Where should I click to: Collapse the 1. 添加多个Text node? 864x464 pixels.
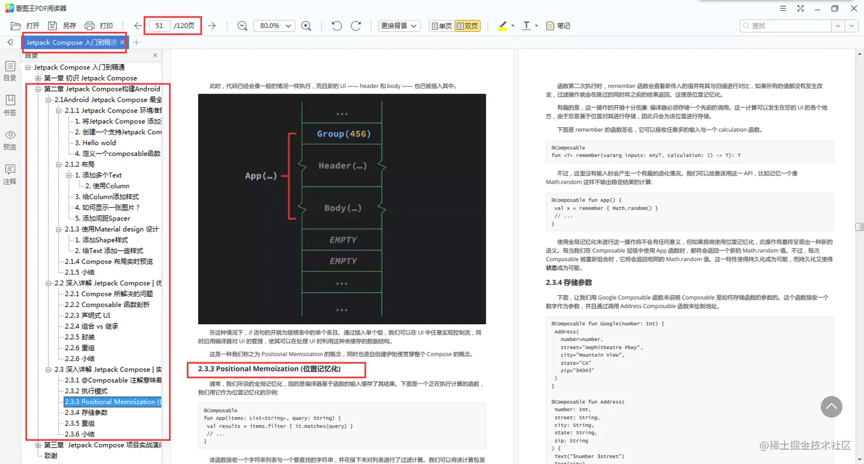tap(69, 175)
